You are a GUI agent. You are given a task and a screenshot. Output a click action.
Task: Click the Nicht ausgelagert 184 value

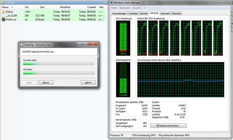click(x=145, y=126)
